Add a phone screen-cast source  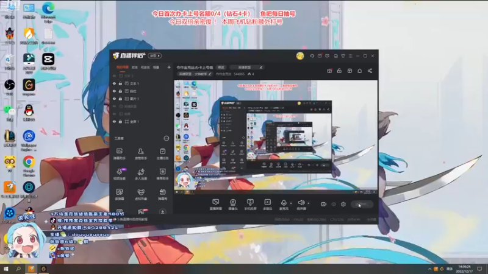coord(250,205)
